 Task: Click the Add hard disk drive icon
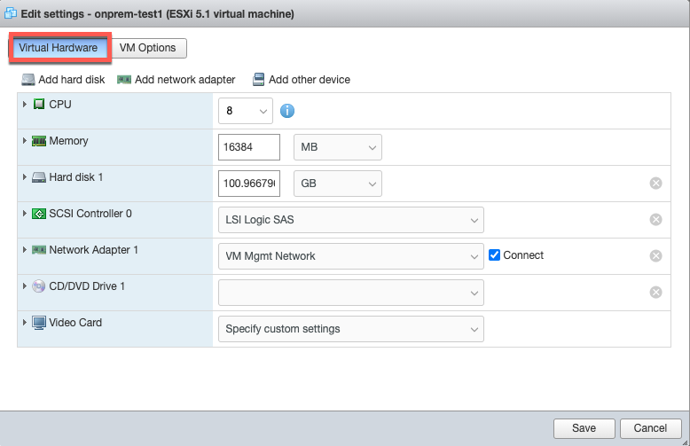pos(28,80)
